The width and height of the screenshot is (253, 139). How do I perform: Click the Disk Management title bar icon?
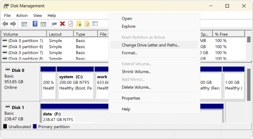[6, 6]
